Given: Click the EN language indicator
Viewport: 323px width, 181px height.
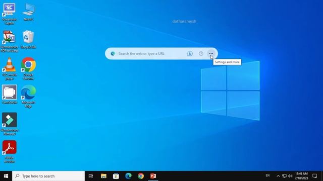Looking at the screenshot, I should point(267,175).
